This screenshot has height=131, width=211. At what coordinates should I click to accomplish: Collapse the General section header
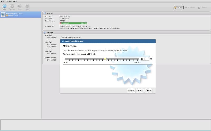click(x=127, y=13)
